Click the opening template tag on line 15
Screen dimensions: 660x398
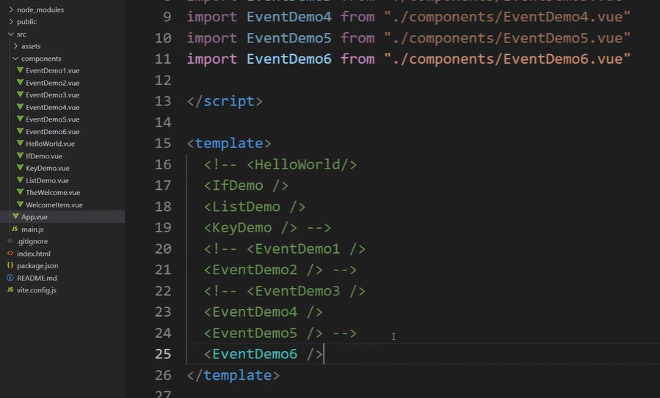[x=229, y=144]
